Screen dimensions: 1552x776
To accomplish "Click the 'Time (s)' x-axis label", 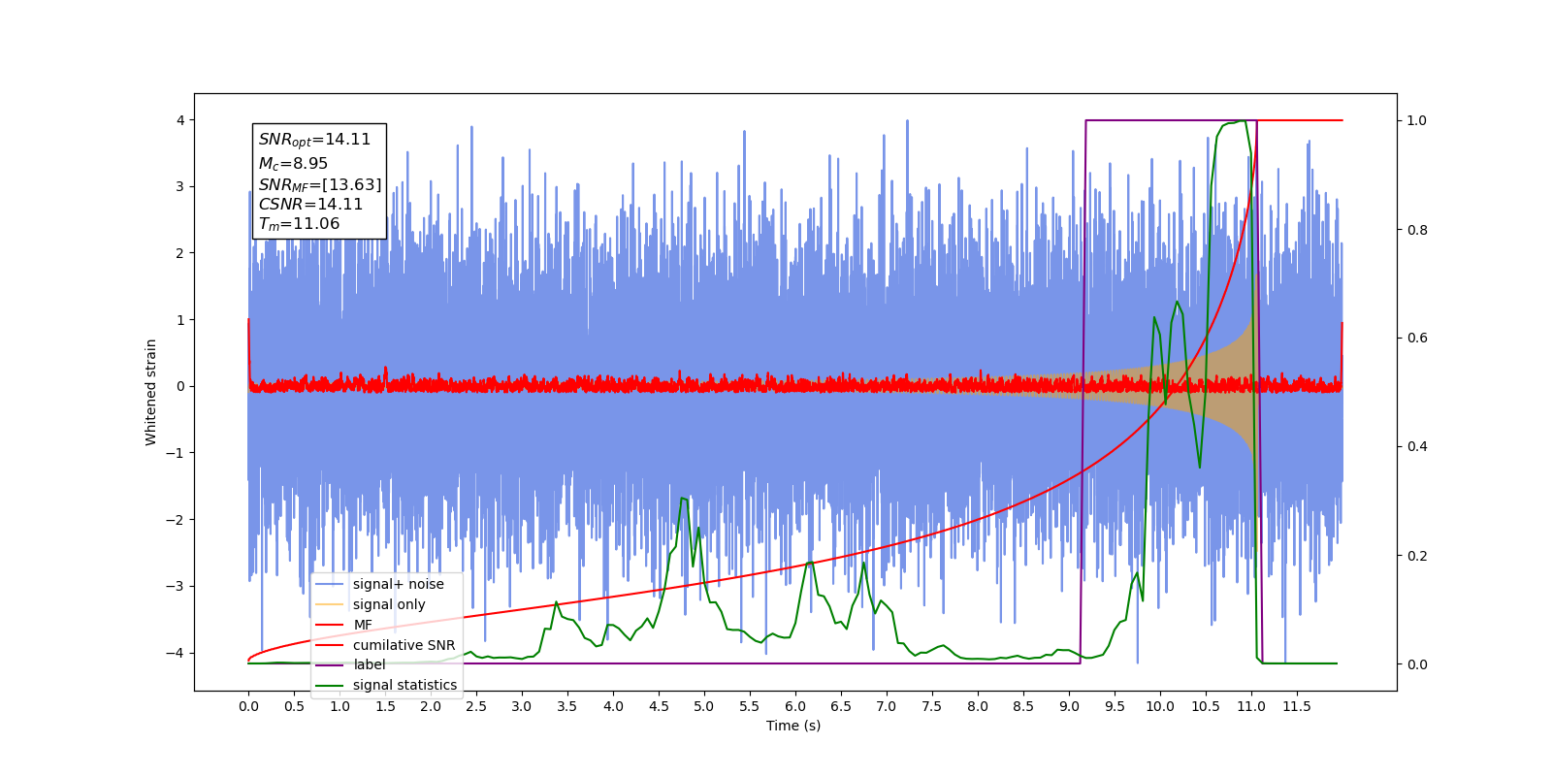I will [x=793, y=726].
